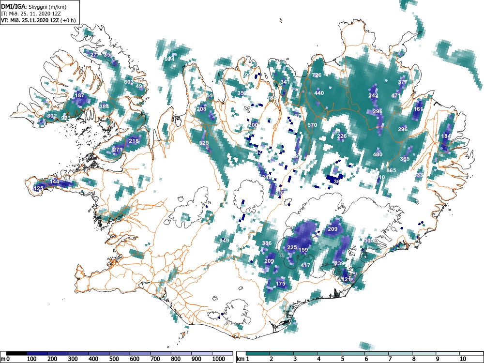The image size is (484, 363).
Task: Click the '10' label in the km legend
Action: 462,359
